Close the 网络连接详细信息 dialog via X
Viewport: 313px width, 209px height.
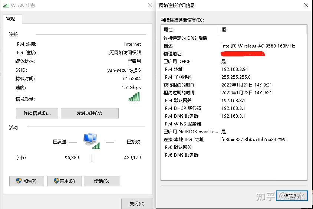pyautogui.click(x=306, y=5)
